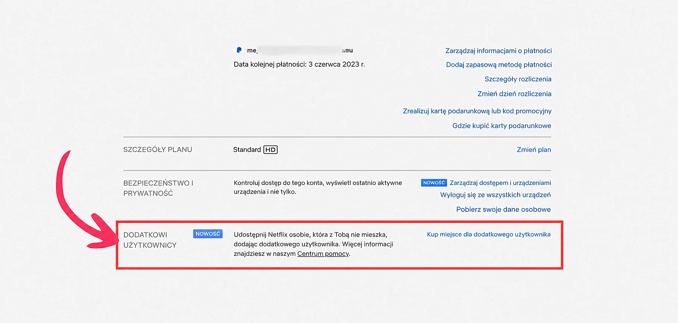Click the PayPal payment method icon

point(239,50)
